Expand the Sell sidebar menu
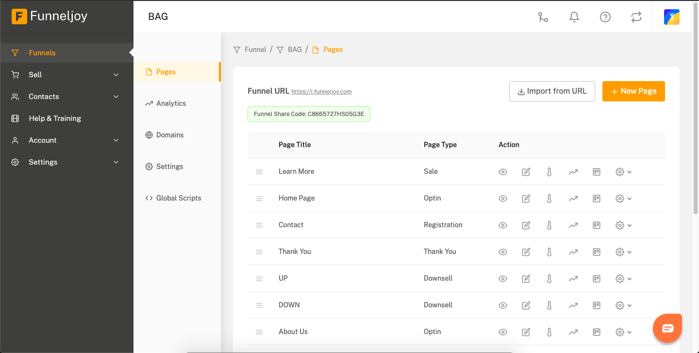Image resolution: width=699 pixels, height=353 pixels. (67, 75)
